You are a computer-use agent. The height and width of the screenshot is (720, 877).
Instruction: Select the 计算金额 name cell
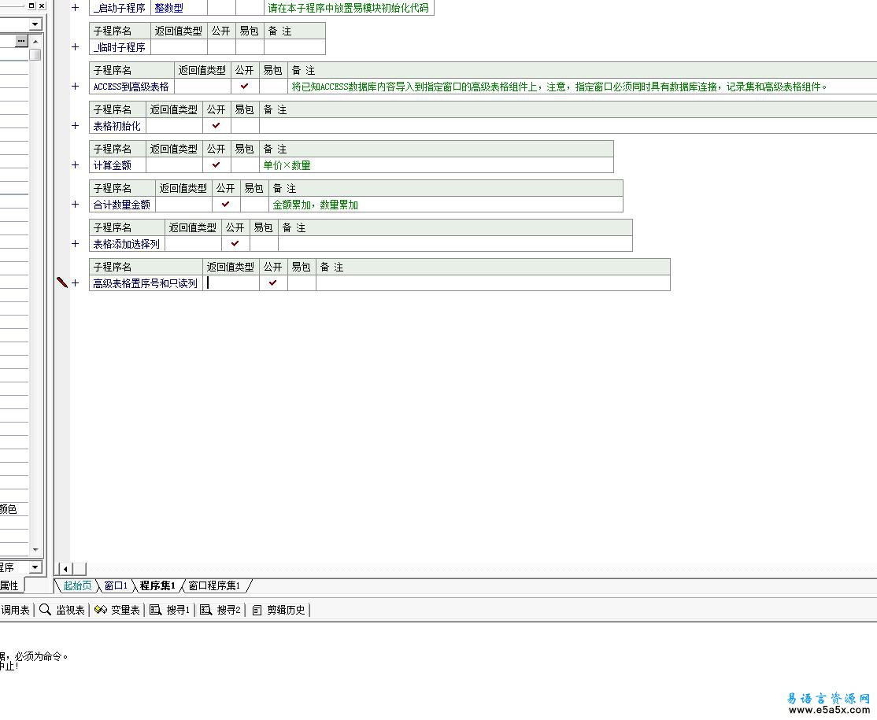pos(117,165)
